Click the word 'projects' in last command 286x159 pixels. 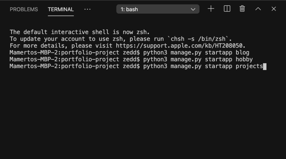[x=249, y=66]
